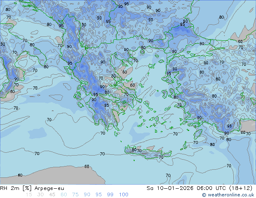This screenshot has height=198, width=256.
Task: Select the 75 value in the legend
Action: [x=75, y=195]
